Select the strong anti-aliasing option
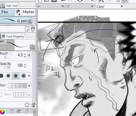This screenshot has width=136, height=116. pyautogui.click(x=24, y=76)
